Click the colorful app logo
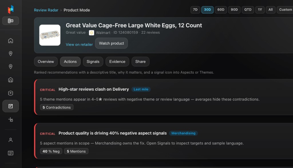The height and width of the screenshot is (168, 293). coord(11,9)
